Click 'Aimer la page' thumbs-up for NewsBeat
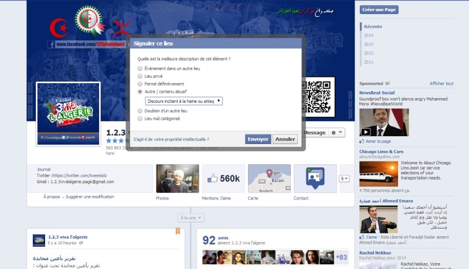Image resolution: width=469 pixels, height=269 pixels. coord(362,142)
